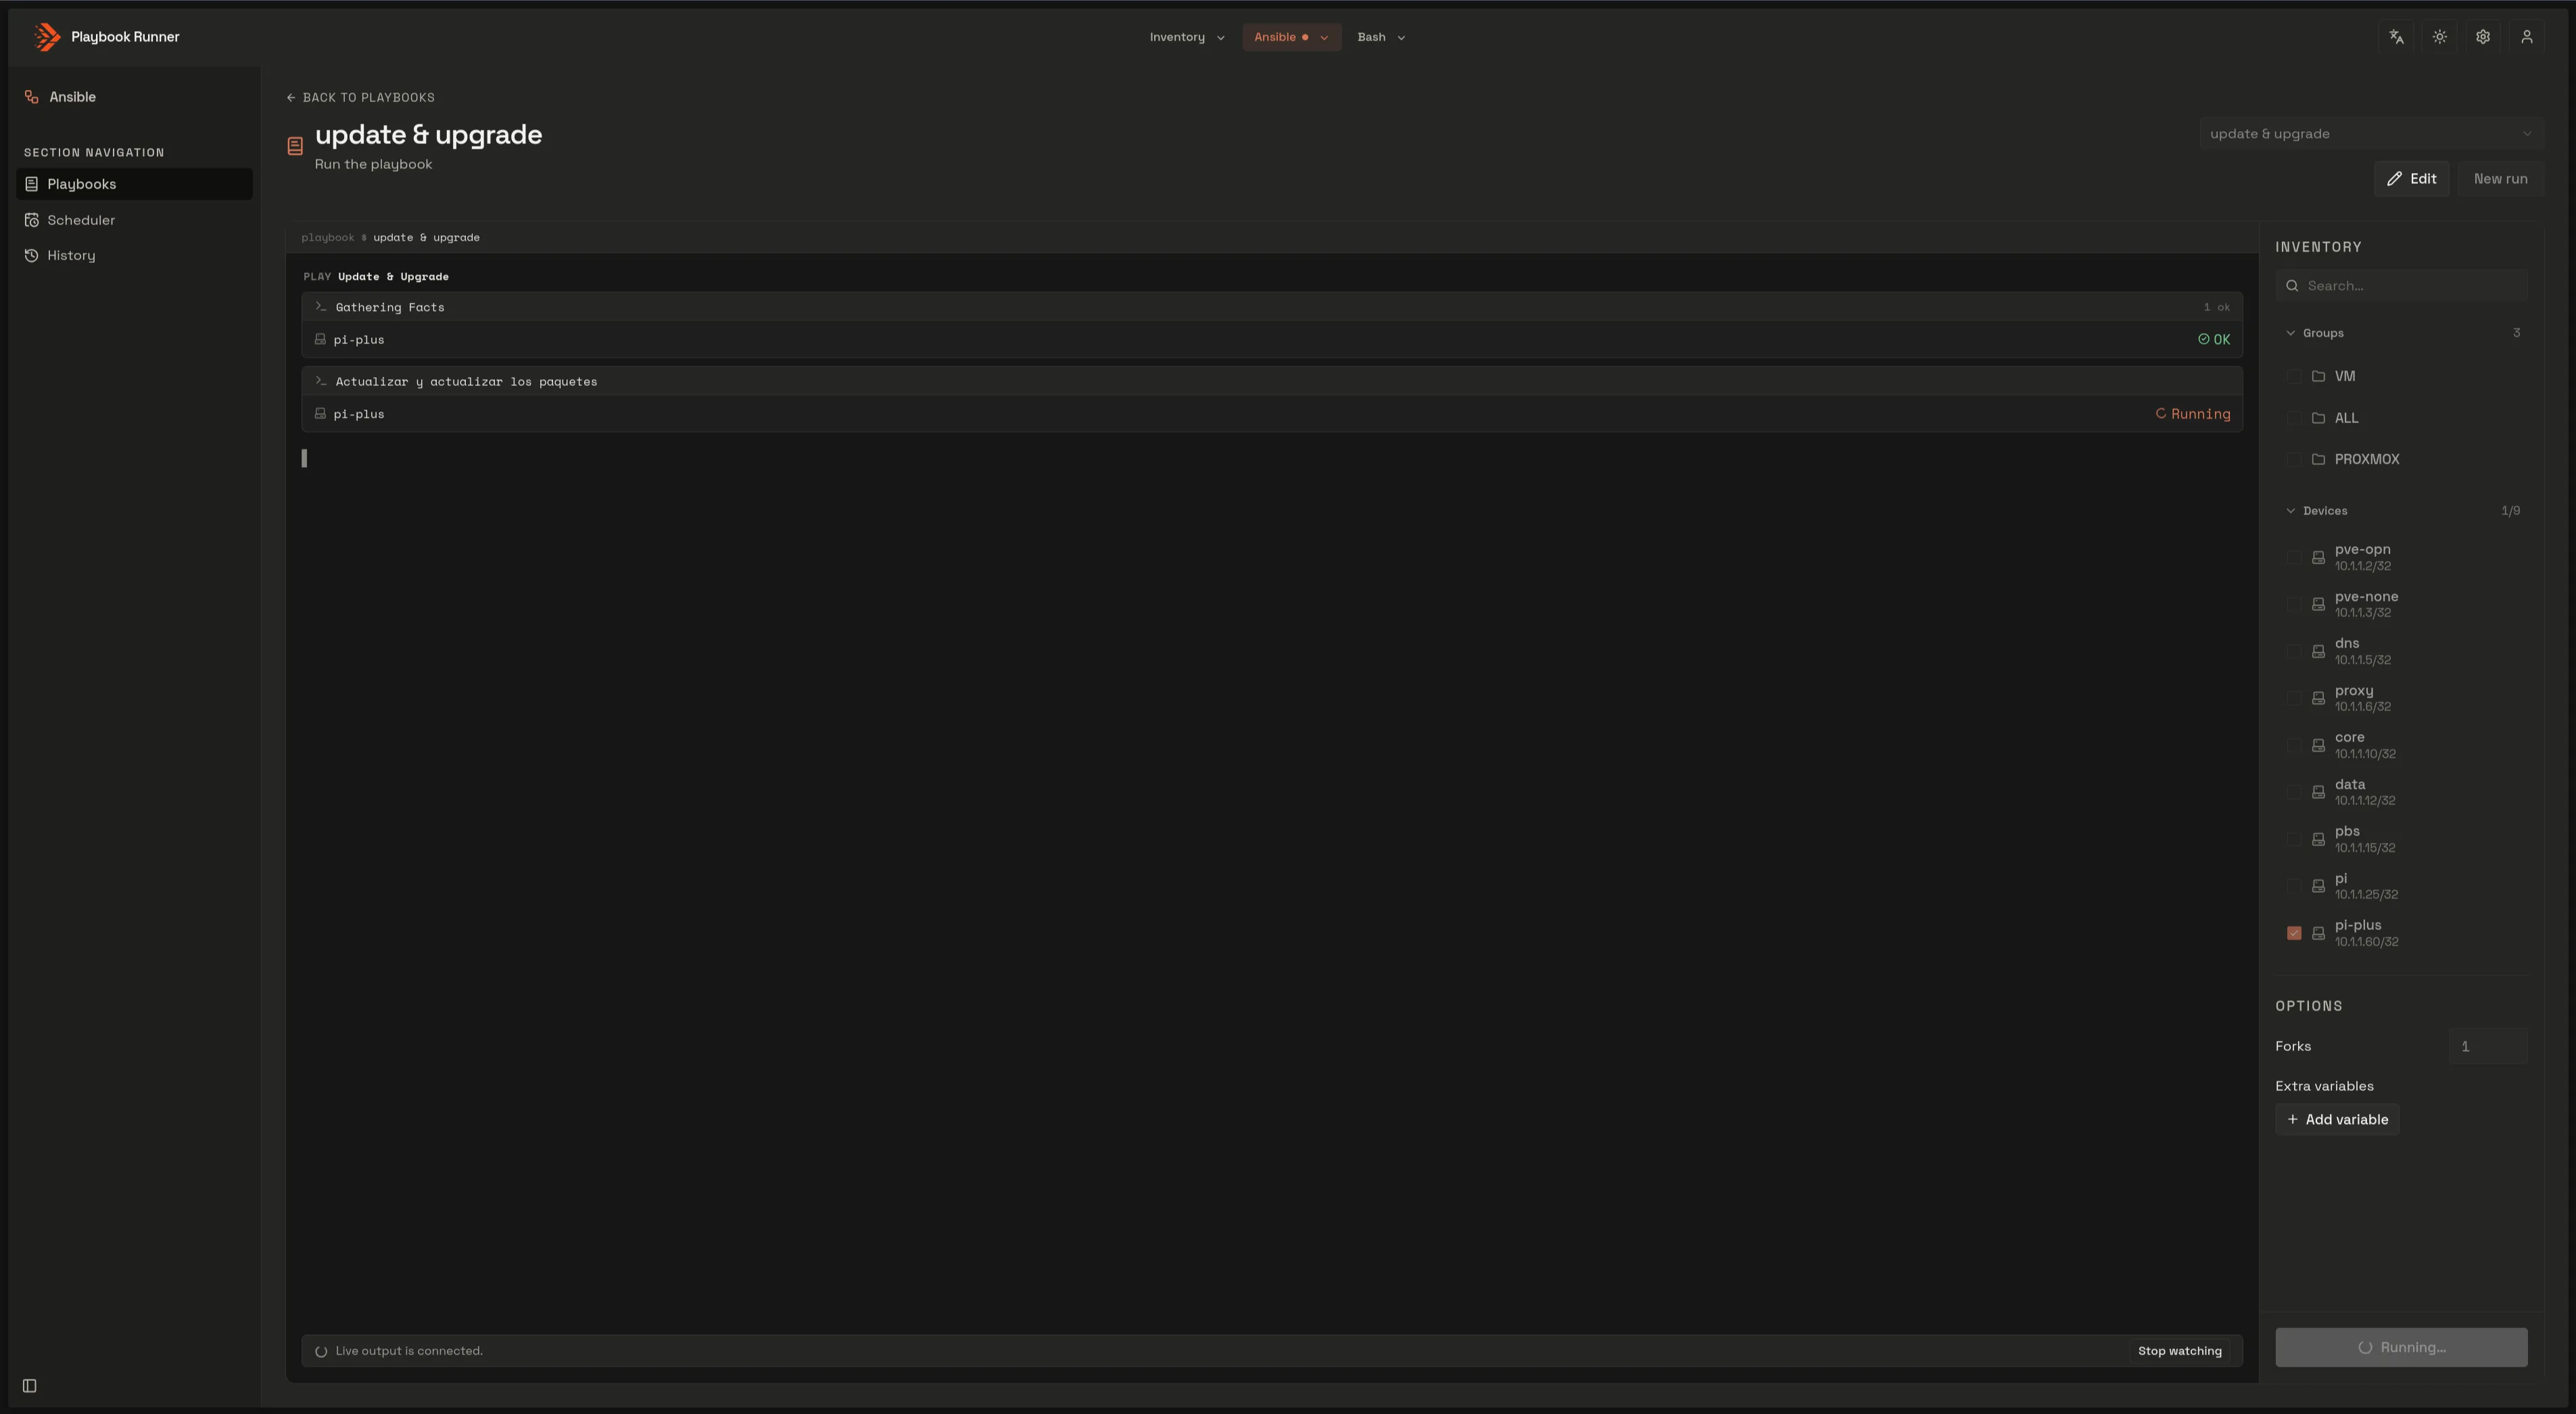Open user profile icon
This screenshot has width=2576, height=1414.
2527,37
